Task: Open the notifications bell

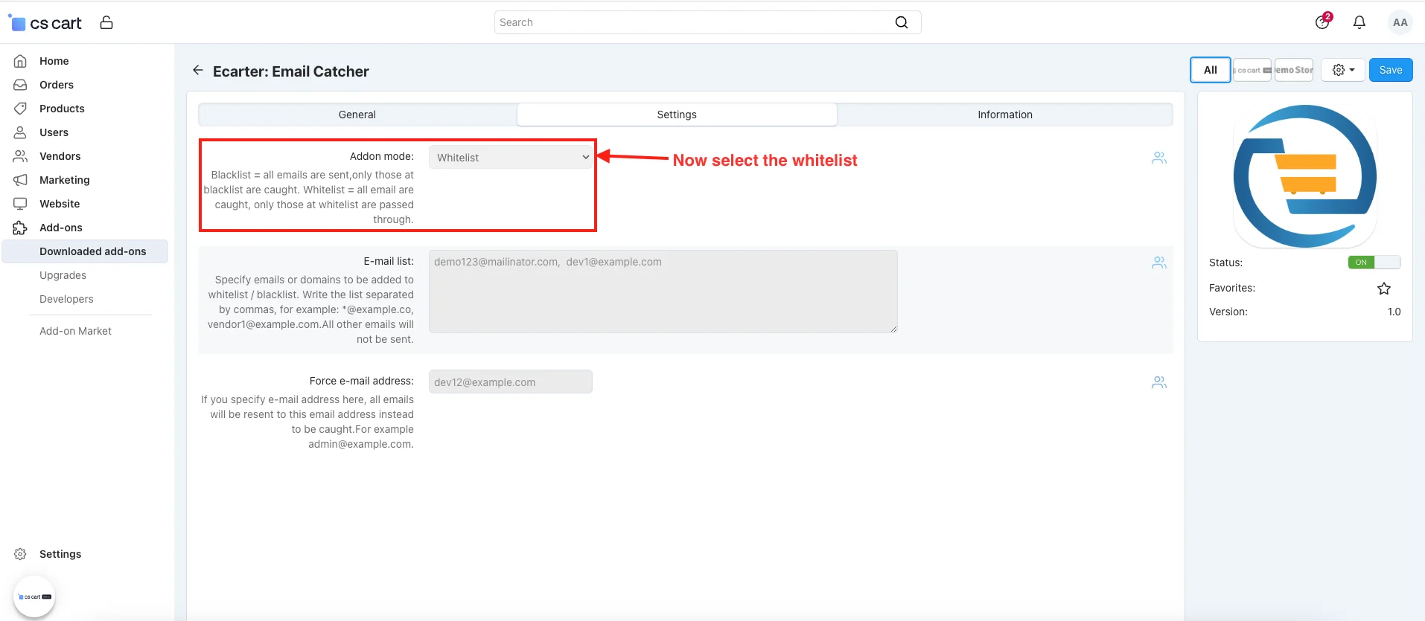Action: (x=1359, y=22)
